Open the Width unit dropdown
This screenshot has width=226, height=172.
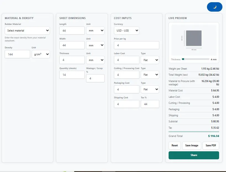tap(95, 45)
